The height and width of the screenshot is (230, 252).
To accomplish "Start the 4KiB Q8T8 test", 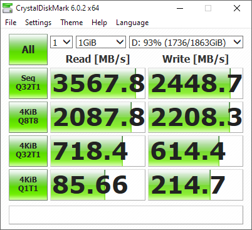I will [28, 117].
